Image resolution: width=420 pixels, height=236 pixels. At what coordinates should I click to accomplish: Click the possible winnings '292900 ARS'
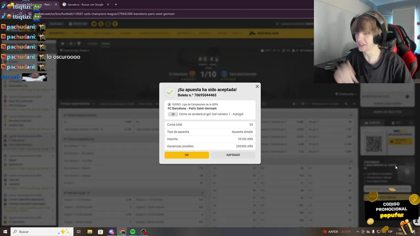pyautogui.click(x=244, y=146)
